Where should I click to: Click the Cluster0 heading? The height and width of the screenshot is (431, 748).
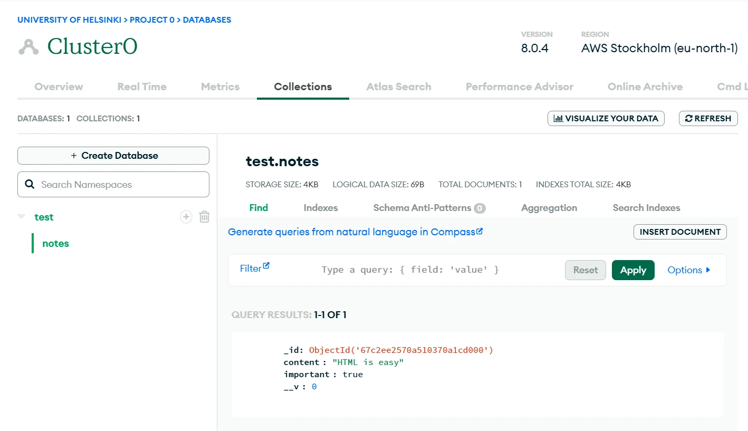click(x=92, y=47)
